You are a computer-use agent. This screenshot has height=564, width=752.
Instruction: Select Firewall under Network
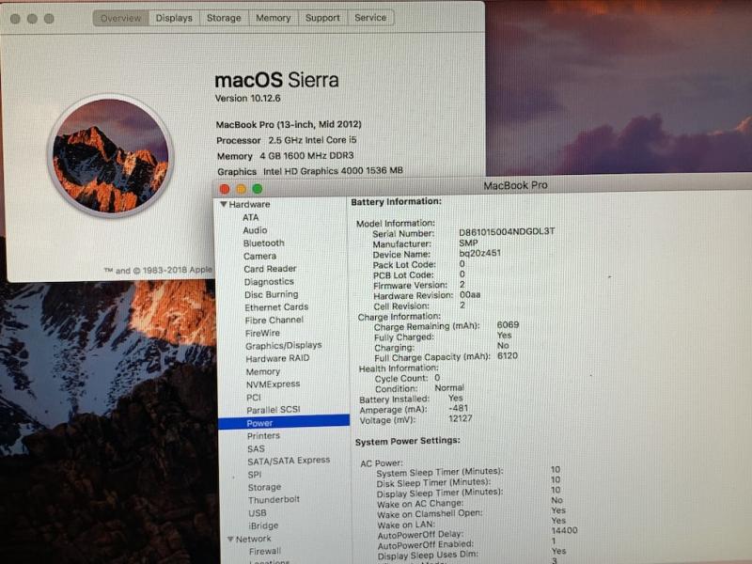(x=265, y=552)
